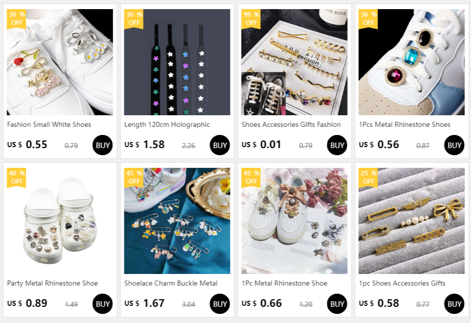The height and width of the screenshot is (323, 471).
Task: Click BUY for Fashion Small White Shoes
Action: coord(103,145)
